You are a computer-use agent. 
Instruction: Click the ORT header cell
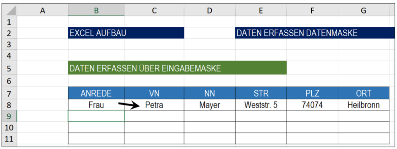tap(364, 93)
